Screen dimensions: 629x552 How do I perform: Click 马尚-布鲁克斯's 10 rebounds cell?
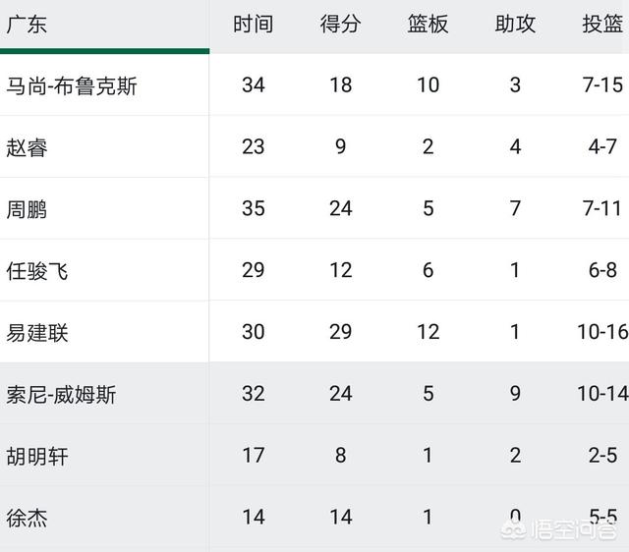coord(429,85)
